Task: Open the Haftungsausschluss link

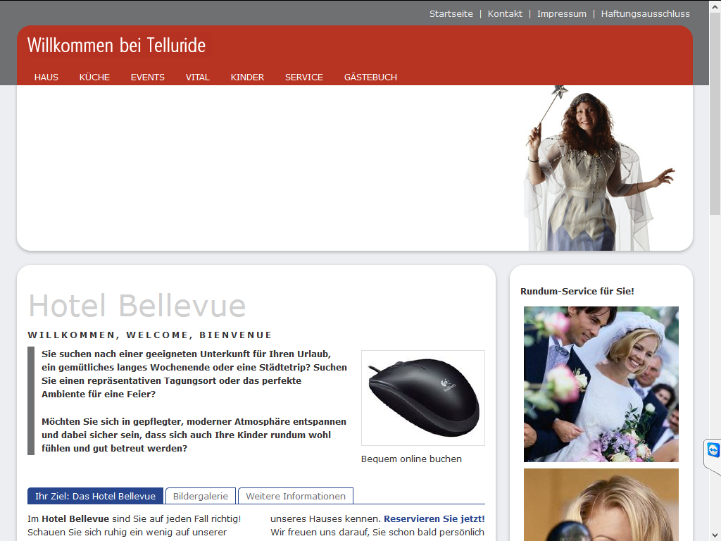Action: click(x=645, y=14)
